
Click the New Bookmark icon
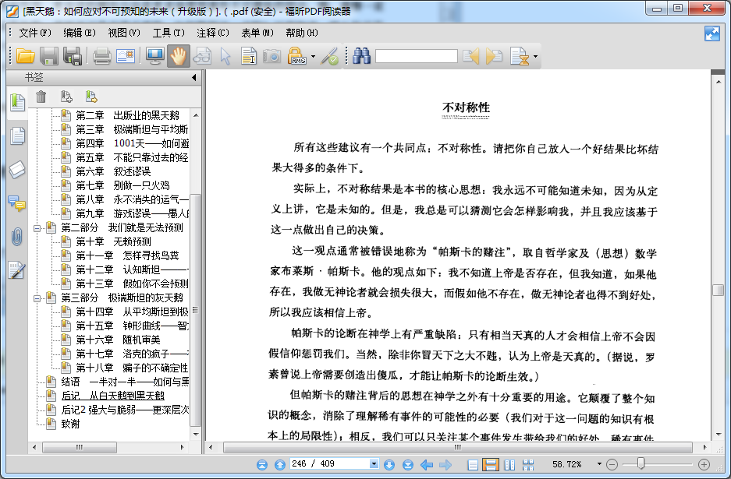pyautogui.click(x=66, y=97)
